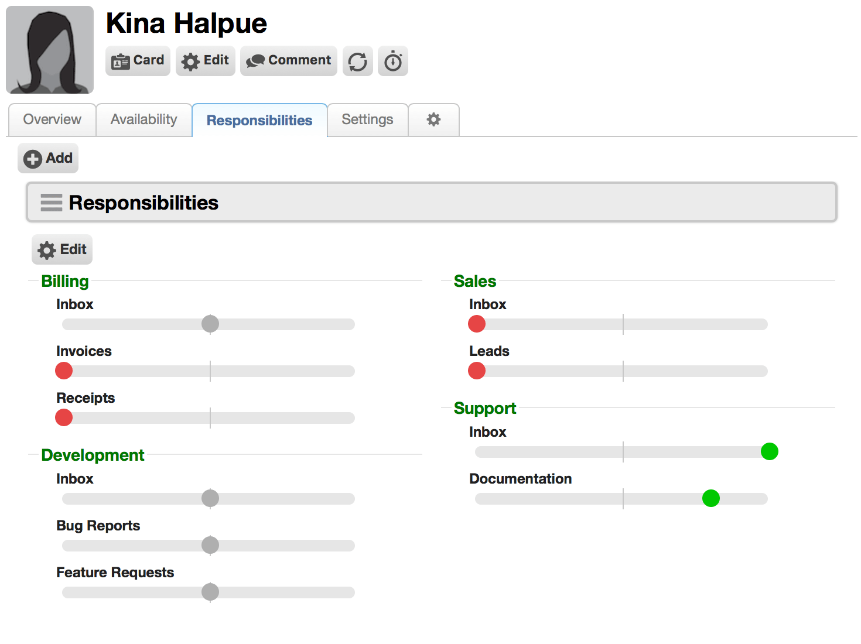Image resolution: width=861 pixels, height=644 pixels.
Task: Open the gear icon tab
Action: (x=433, y=119)
